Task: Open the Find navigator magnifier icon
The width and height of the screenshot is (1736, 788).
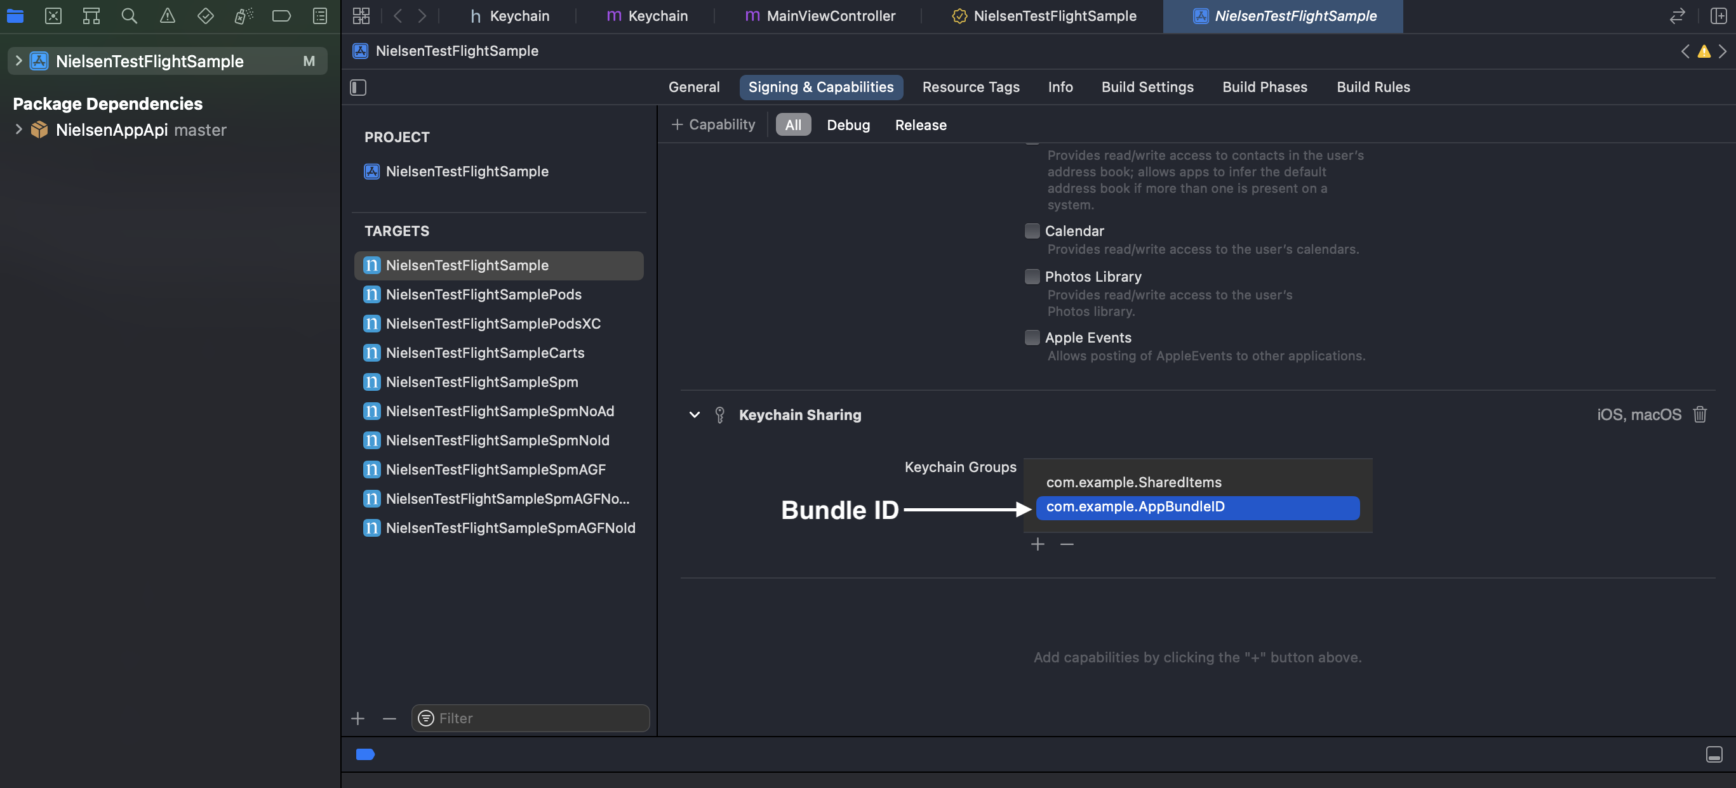Action: [x=129, y=15]
